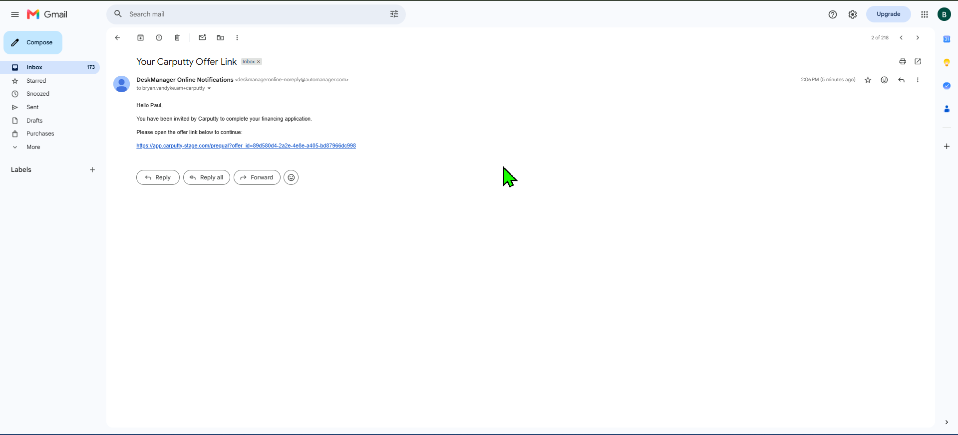Add emoji reaction beside Forward button
Viewport: 958px width, 435px height.
291,177
